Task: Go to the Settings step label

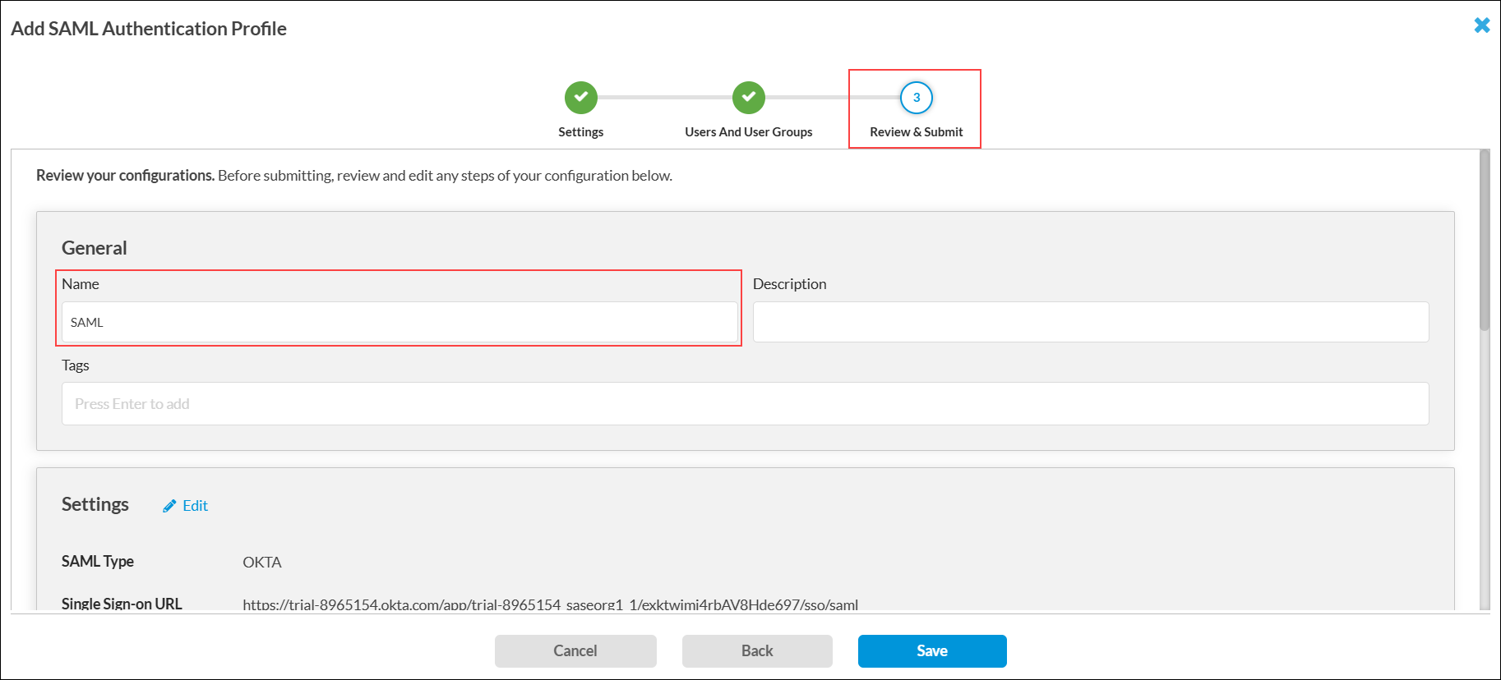Action: 580,132
